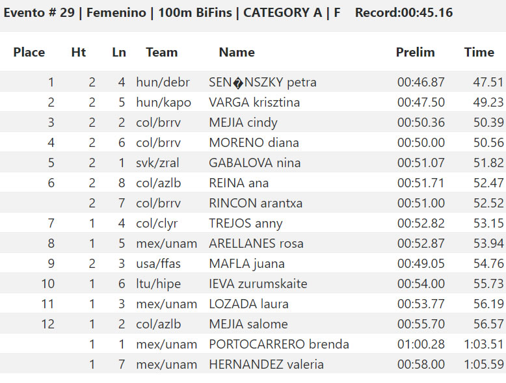Select MORENO diana in the results
The width and height of the screenshot is (506, 383).
pyautogui.click(x=254, y=143)
